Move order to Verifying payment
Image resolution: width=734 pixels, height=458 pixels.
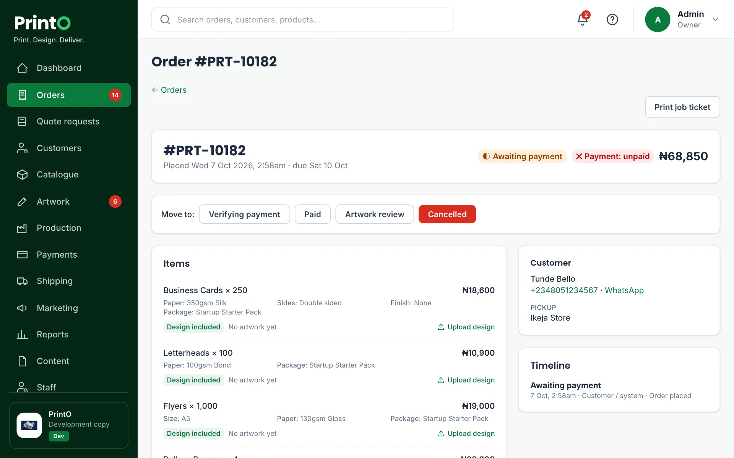click(x=244, y=214)
